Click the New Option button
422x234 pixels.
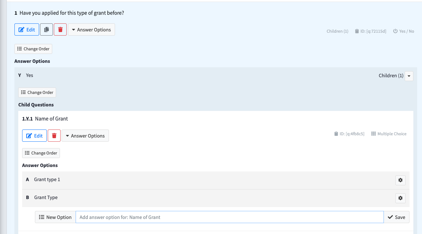(x=55, y=217)
